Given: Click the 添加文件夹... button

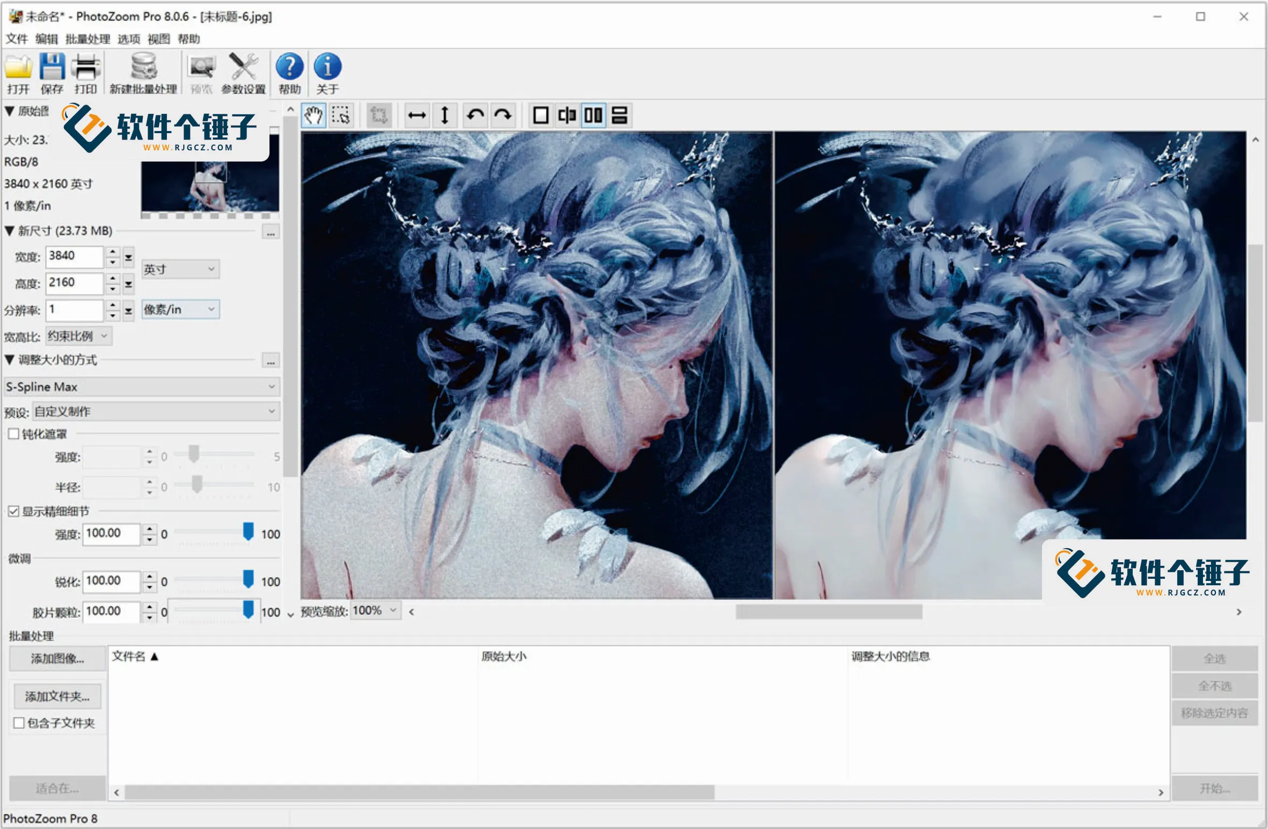Looking at the screenshot, I should pos(57,696).
